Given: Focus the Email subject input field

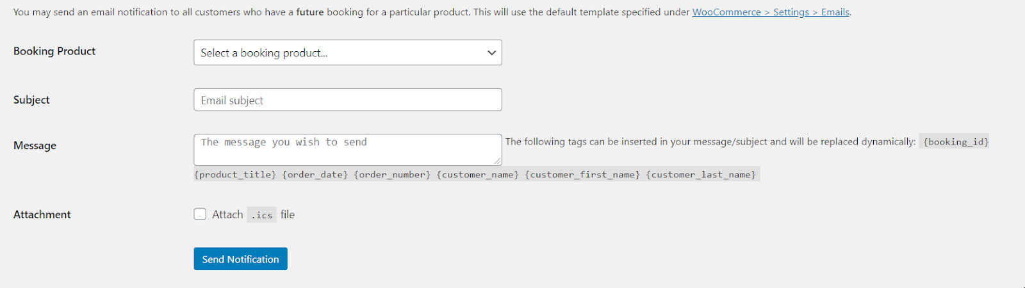Looking at the screenshot, I should pyautogui.click(x=348, y=100).
